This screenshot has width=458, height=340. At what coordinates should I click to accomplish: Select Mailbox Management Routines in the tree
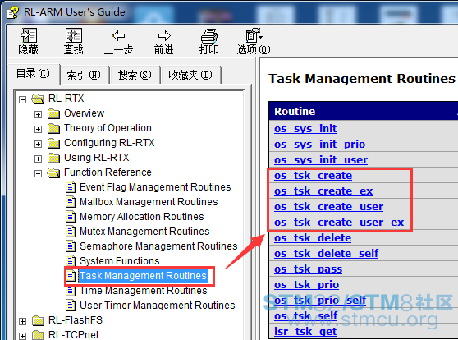coord(149,202)
